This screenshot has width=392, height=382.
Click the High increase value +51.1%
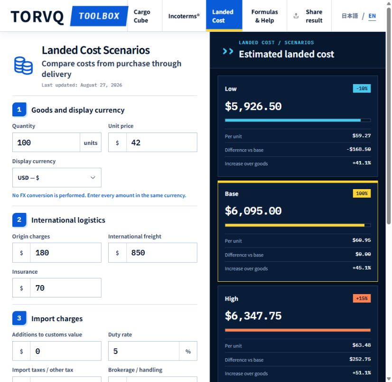pos(362,373)
